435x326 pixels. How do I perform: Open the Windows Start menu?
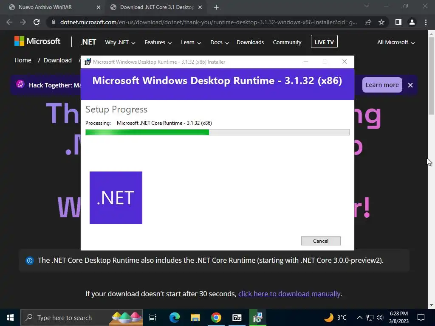click(x=10, y=318)
